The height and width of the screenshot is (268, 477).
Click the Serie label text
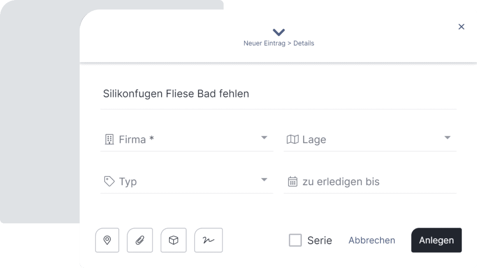click(x=320, y=241)
